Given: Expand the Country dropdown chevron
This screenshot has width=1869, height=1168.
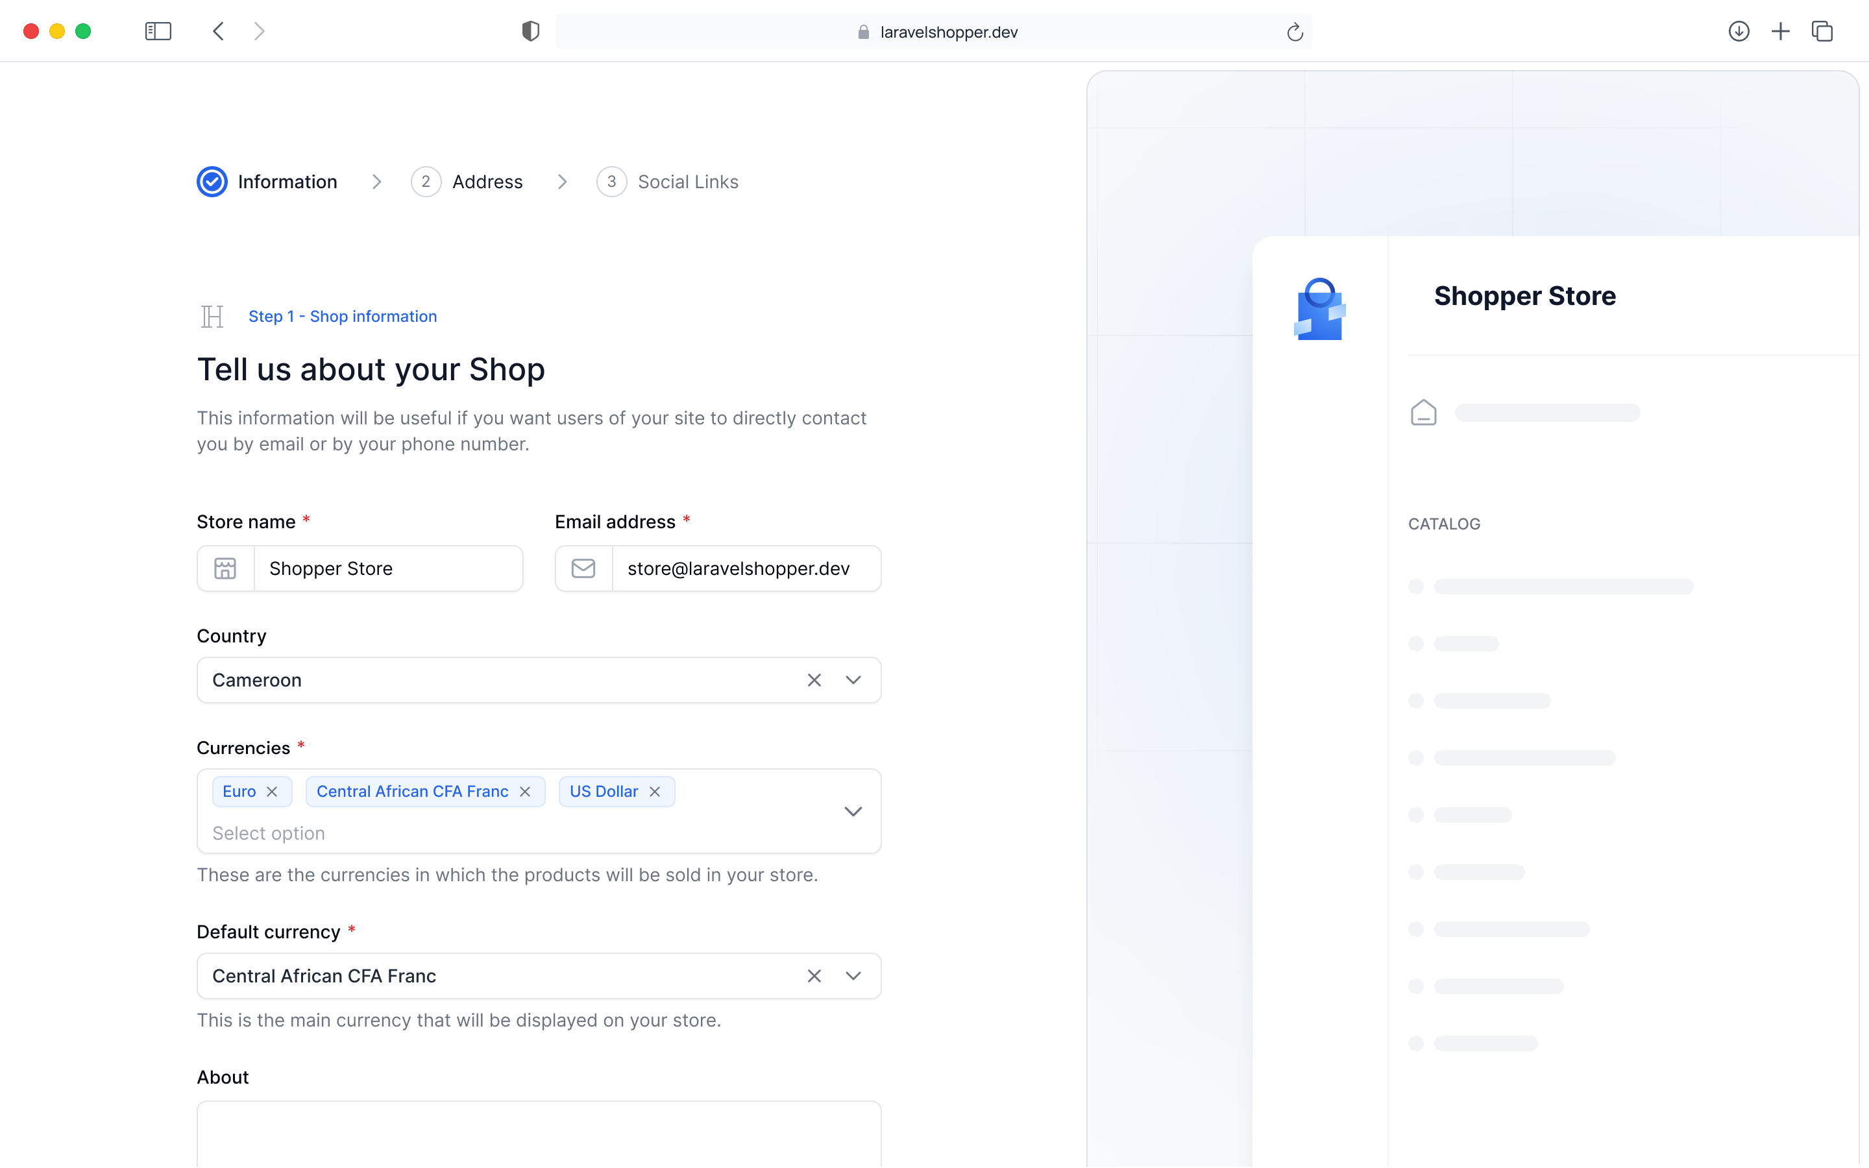Looking at the screenshot, I should pyautogui.click(x=853, y=680).
